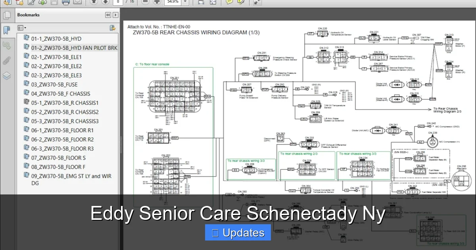Click the page number field showing 8
This screenshot has width=476, height=250.
(x=117, y=2)
